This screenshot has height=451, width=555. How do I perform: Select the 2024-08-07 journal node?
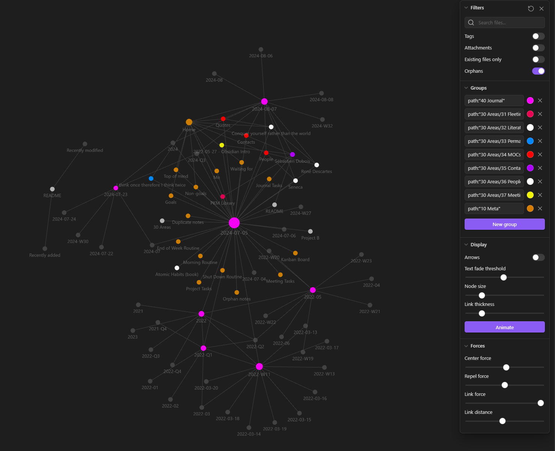(x=264, y=102)
